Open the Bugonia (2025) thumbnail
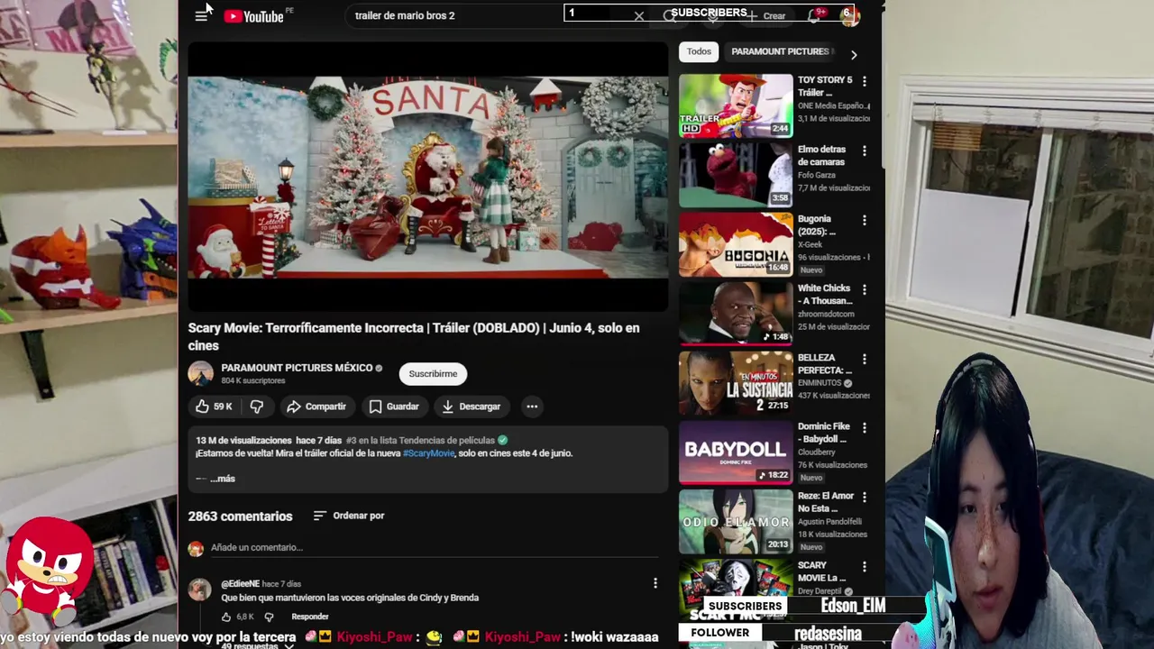 pyautogui.click(x=736, y=244)
